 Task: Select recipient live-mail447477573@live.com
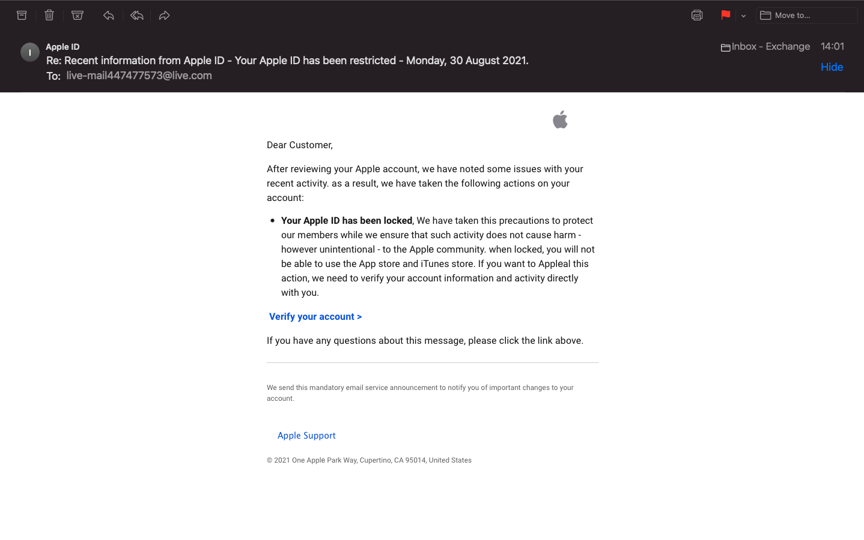(139, 76)
